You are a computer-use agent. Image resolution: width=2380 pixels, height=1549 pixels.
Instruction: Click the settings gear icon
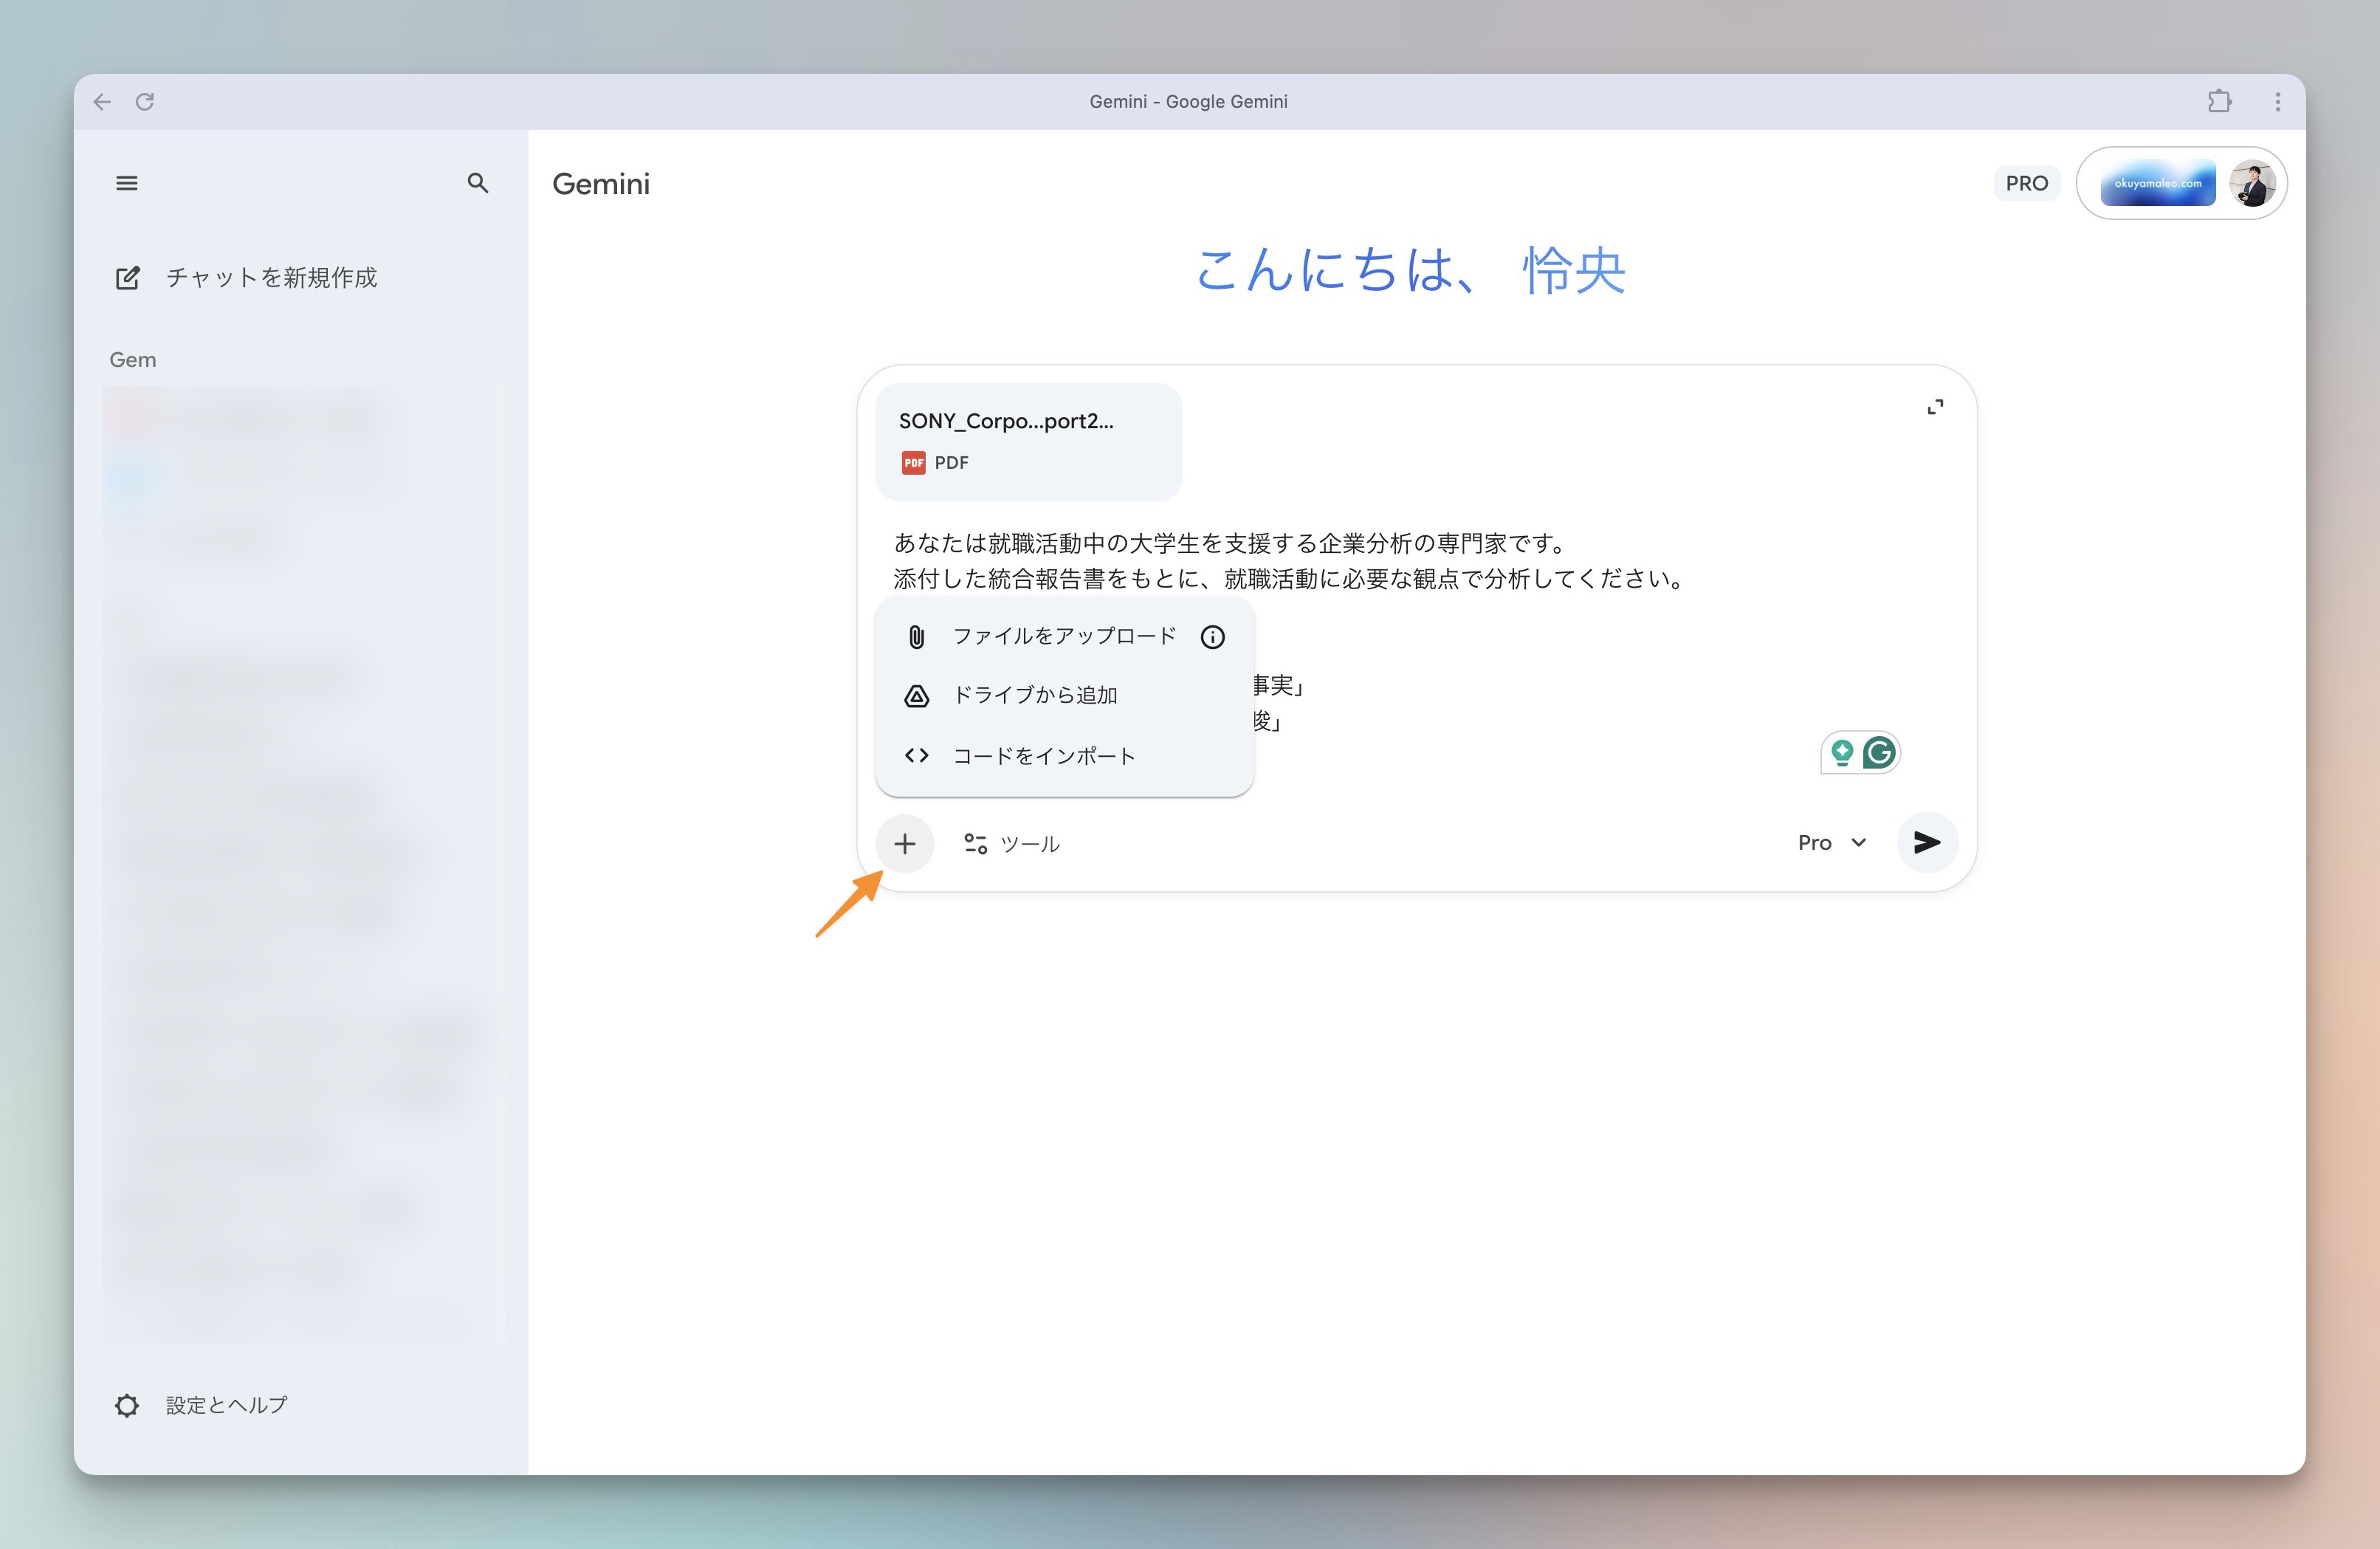pos(127,1404)
